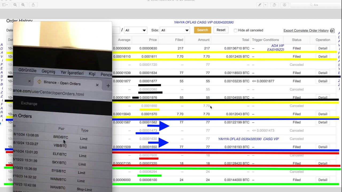Select the WAN/BTC pair row
This screenshot has height=192, width=342.
point(58,187)
